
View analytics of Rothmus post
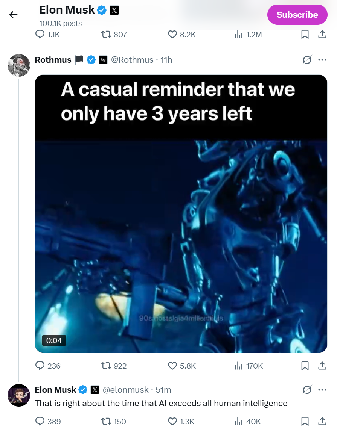(238, 366)
